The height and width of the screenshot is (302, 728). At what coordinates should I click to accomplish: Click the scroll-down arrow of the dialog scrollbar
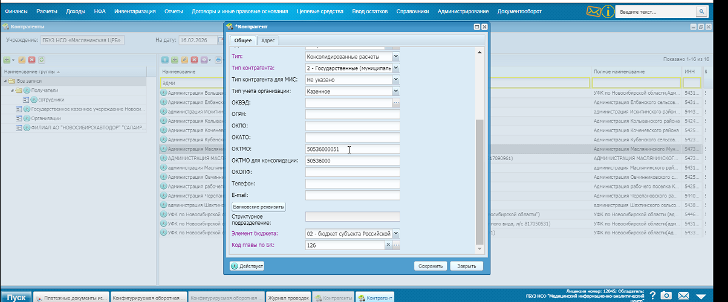pos(481,249)
